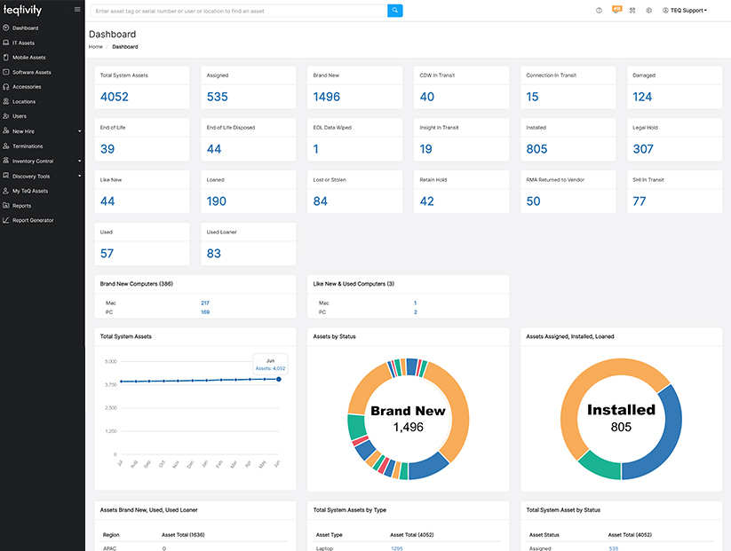The height and width of the screenshot is (551, 731).
Task: Click the Accessories headphones icon in sidebar
Action: [x=6, y=87]
